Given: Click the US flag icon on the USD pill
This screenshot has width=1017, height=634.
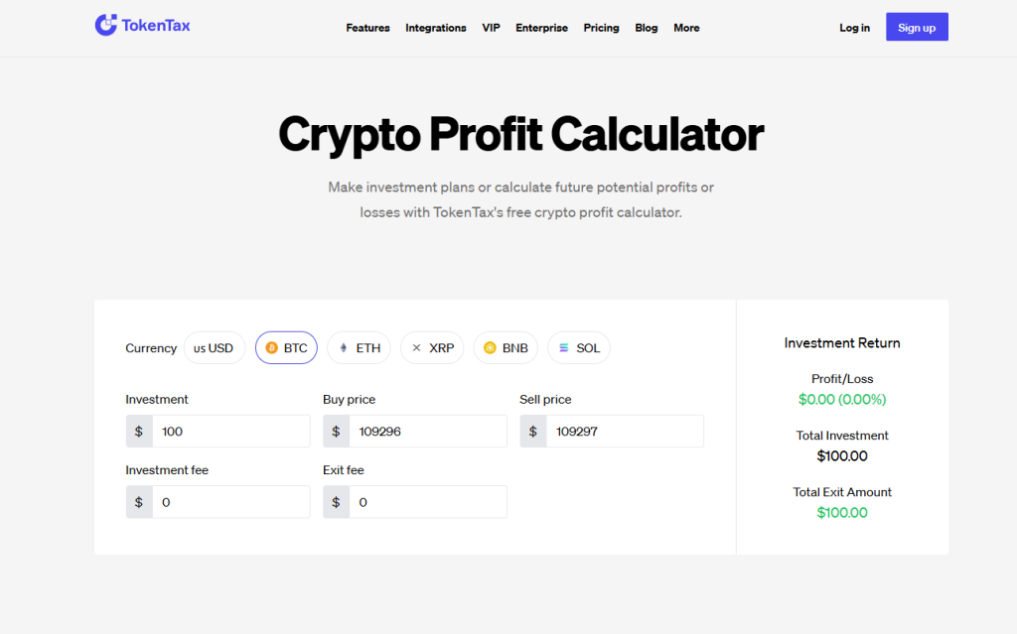Looking at the screenshot, I should tap(200, 347).
